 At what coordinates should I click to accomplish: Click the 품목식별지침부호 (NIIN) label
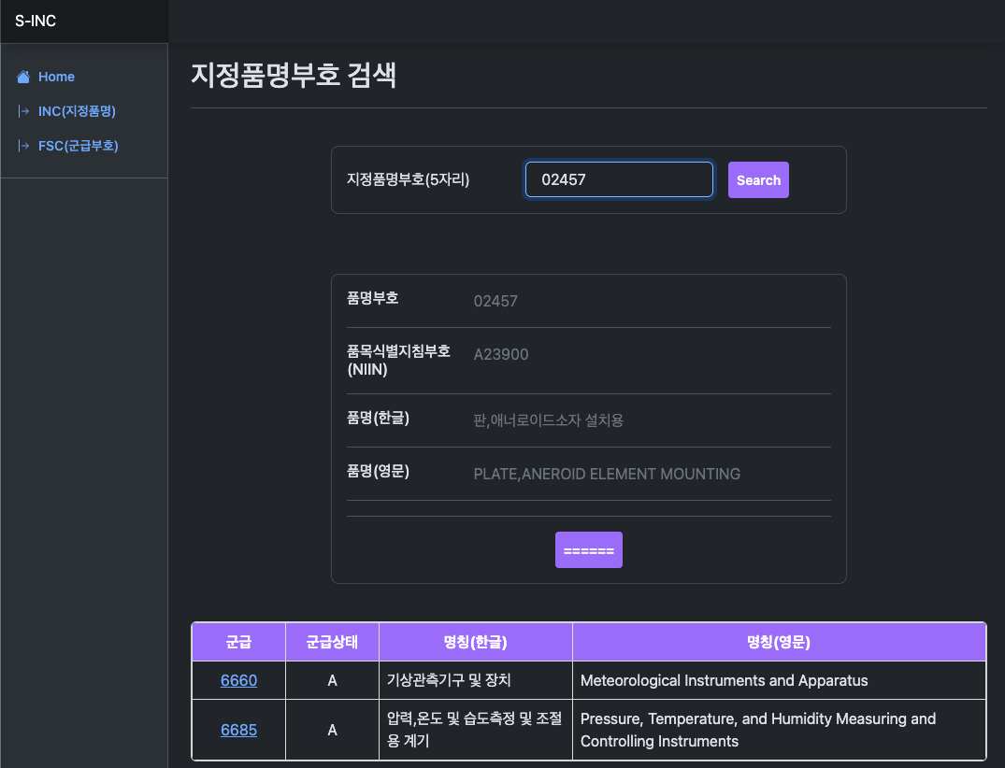pos(398,360)
